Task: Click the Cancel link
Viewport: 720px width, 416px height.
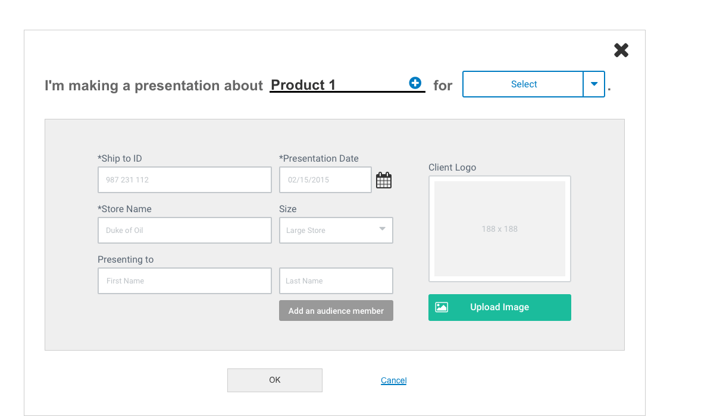Action: pos(393,380)
